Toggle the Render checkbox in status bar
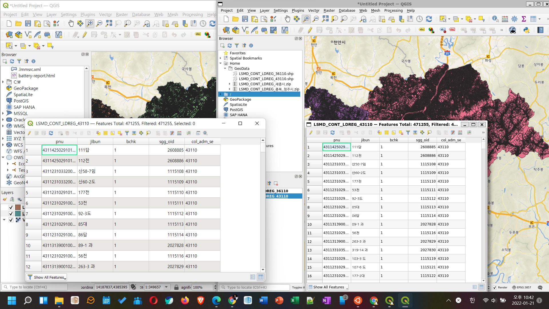 [495, 288]
